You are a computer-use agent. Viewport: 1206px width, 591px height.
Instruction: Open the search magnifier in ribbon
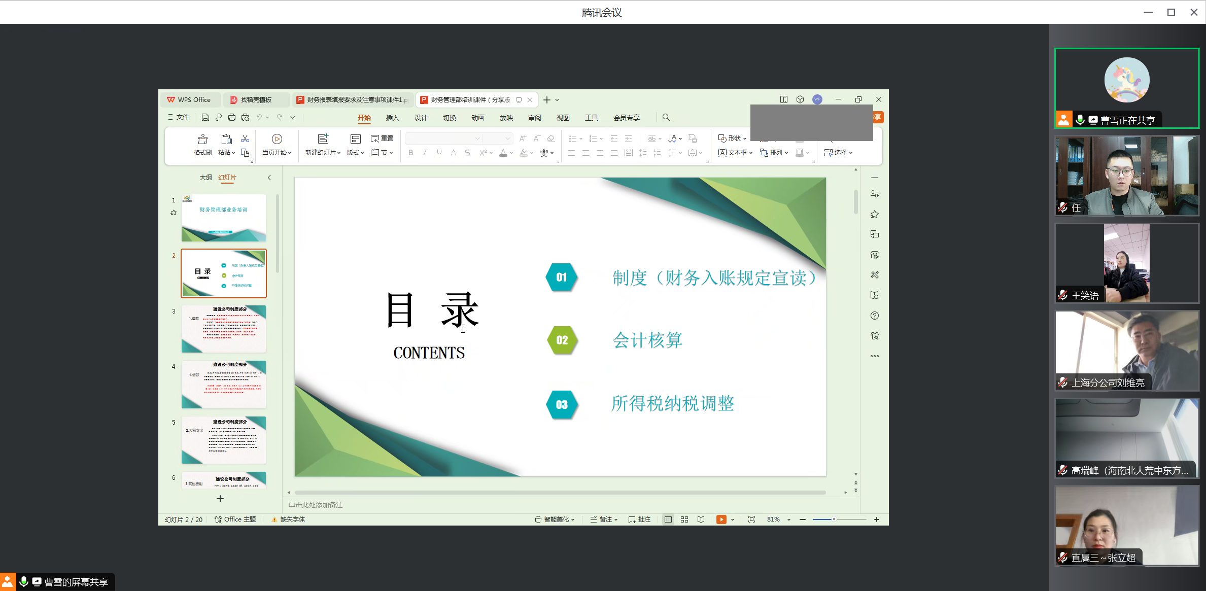click(x=666, y=118)
